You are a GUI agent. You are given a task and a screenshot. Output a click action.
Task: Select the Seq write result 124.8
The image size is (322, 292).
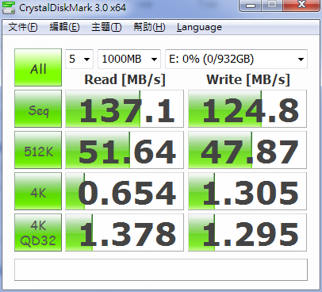[x=247, y=109]
